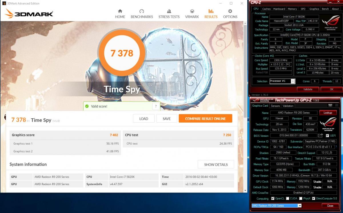Click the Memory Type GDDR5 (Hynix) field
The width and height of the screenshot is (343, 213).
[284, 164]
